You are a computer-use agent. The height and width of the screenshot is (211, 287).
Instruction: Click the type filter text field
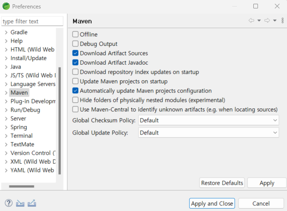click(x=32, y=21)
